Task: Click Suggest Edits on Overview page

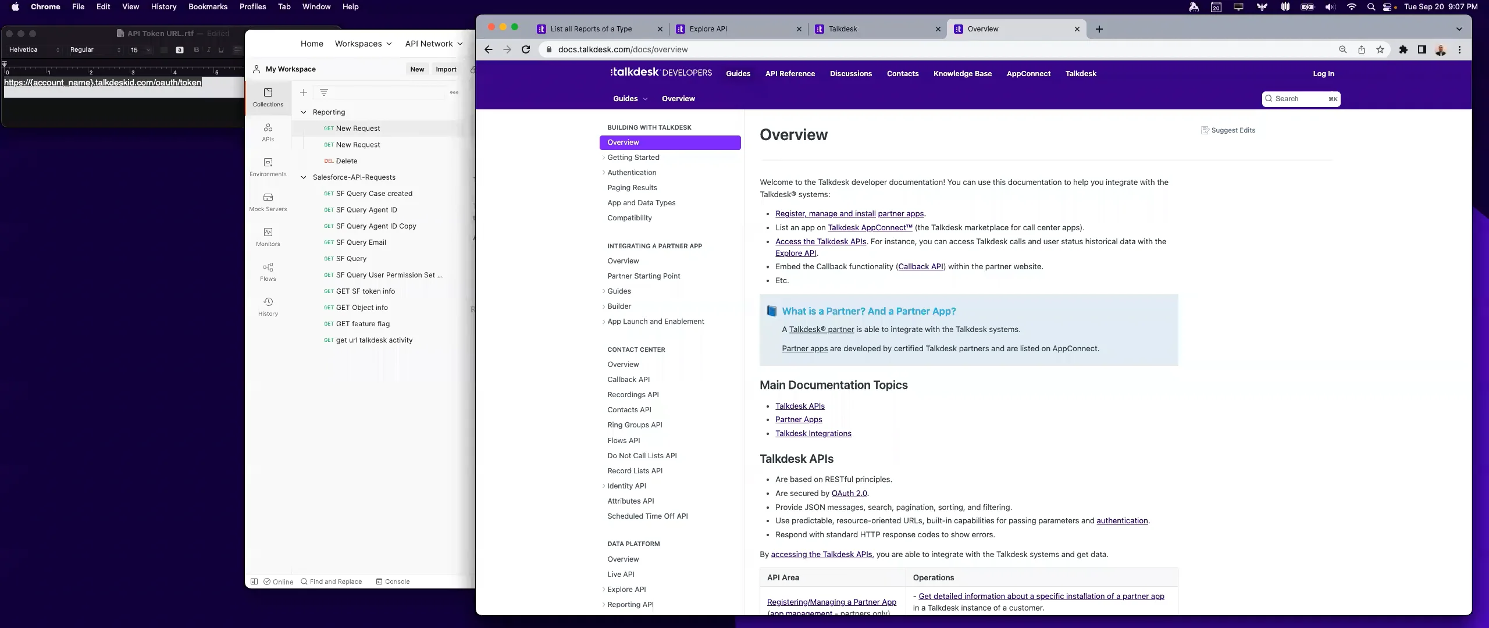Action: pyautogui.click(x=1228, y=130)
